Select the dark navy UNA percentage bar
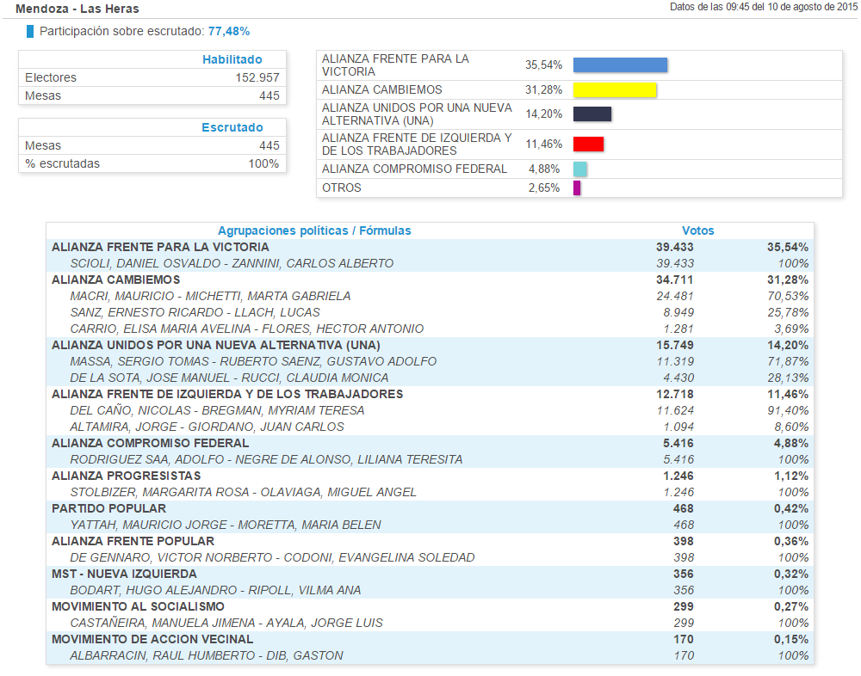Viewport: 861px width, 676px height. 592,114
